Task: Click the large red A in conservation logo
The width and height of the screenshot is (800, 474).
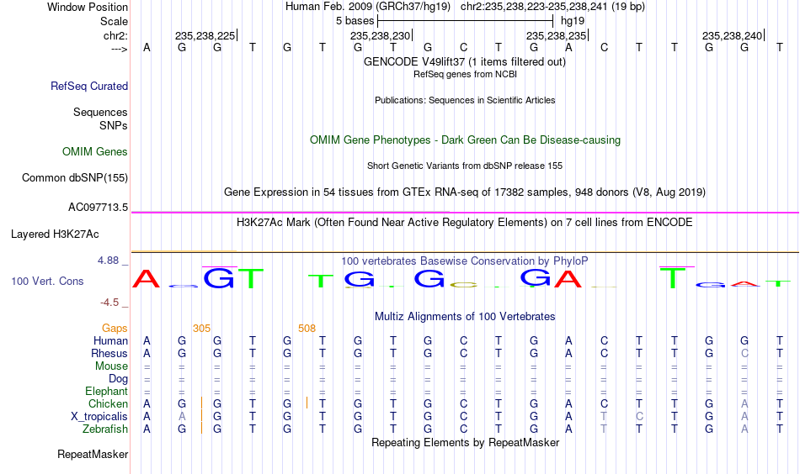Action: click(146, 278)
